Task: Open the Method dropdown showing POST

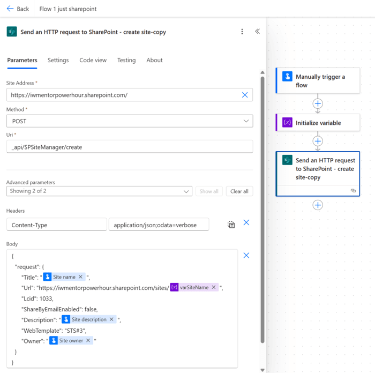Action: 130,121
